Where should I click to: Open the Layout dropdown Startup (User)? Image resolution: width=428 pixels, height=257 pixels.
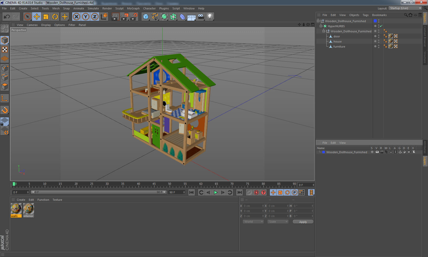pos(406,8)
